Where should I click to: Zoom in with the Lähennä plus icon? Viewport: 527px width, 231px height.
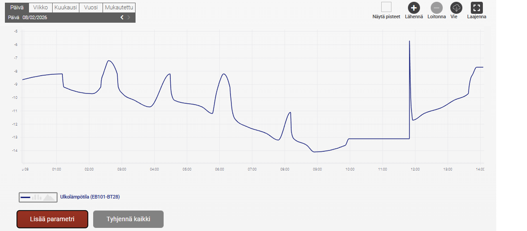point(414,8)
